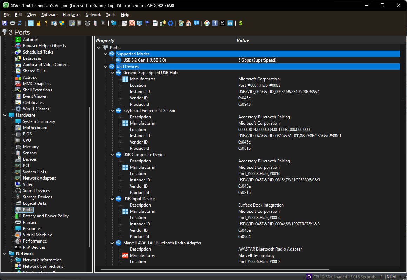Viewport: 407px width, 280px height.
Task: Collapse Marvell AVASTAR Bluetooth Radio Adapter entry
Action: coord(112,243)
